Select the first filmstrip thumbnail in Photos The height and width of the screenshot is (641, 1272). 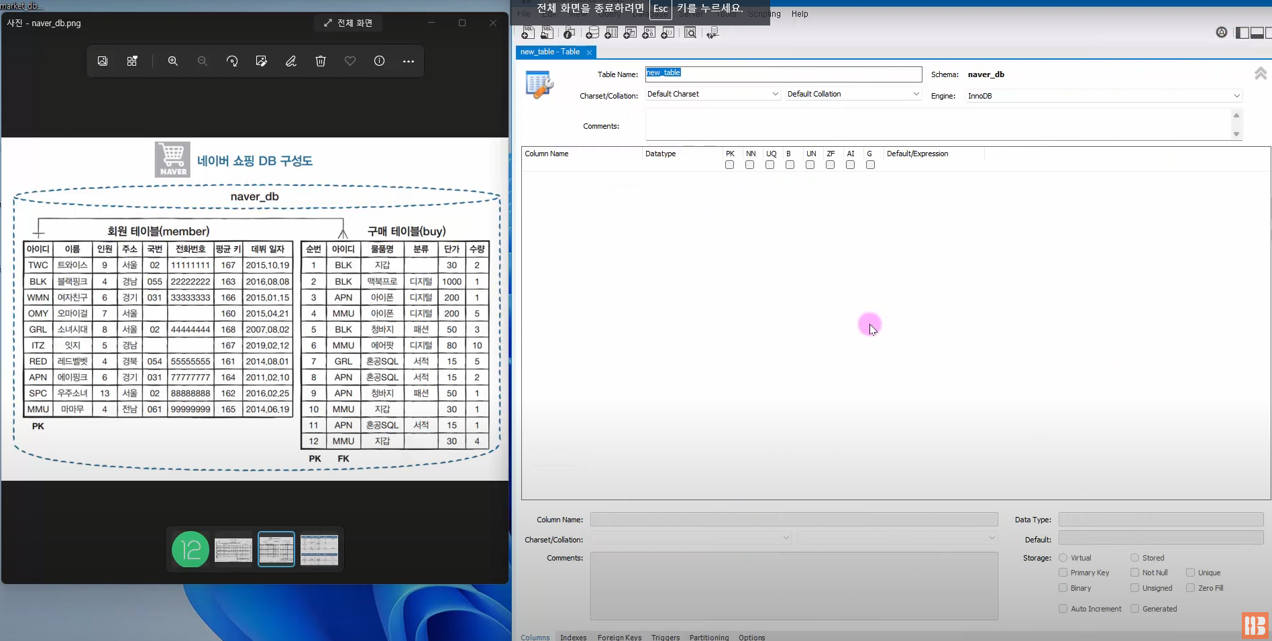[191, 550]
